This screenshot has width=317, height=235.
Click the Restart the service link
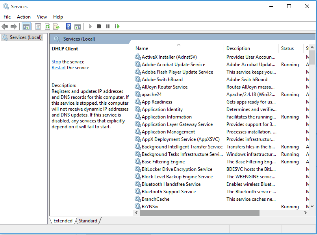coord(59,68)
